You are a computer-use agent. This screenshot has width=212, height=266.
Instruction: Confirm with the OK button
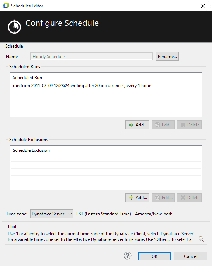pos(154,256)
